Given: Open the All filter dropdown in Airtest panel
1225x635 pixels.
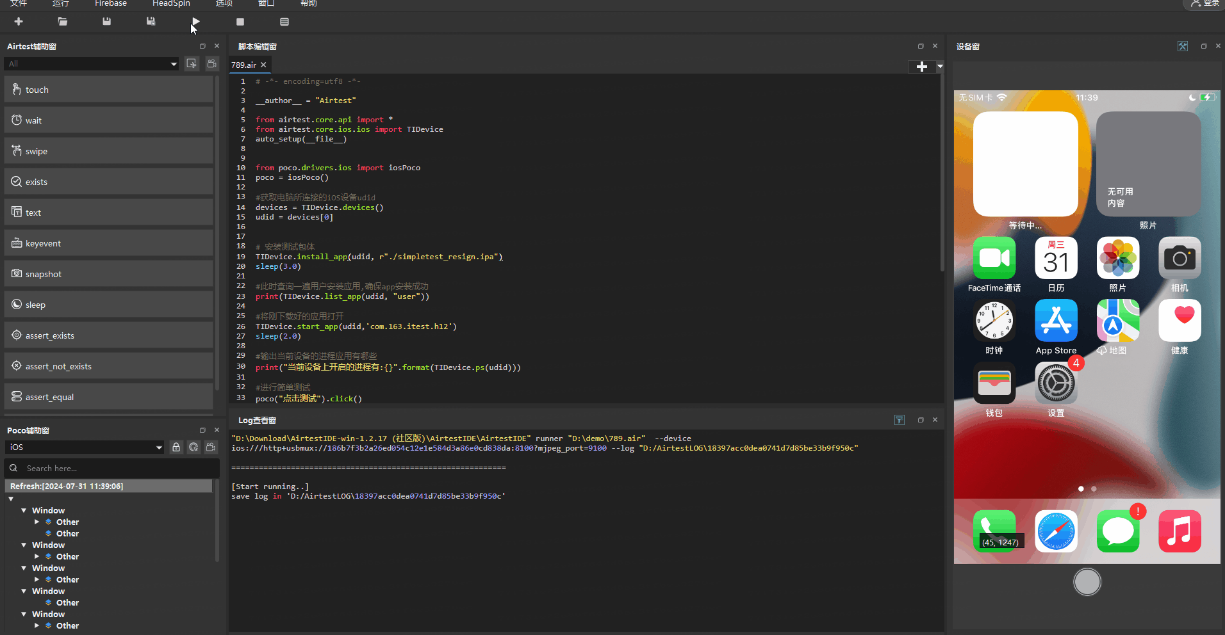Looking at the screenshot, I should (90, 63).
